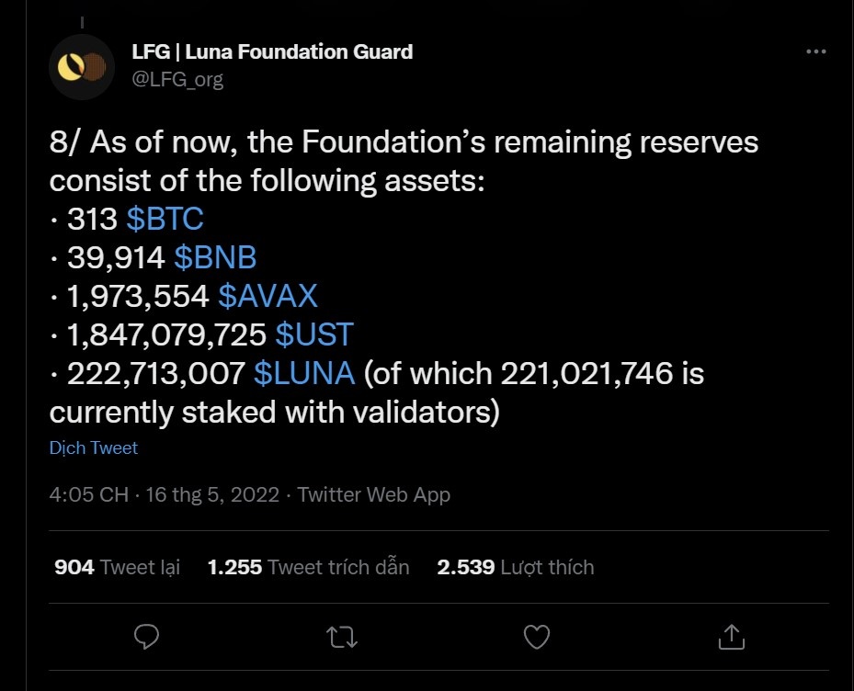The image size is (854, 691).
Task: Click the $AVAX cashtag
Action: coord(268,296)
